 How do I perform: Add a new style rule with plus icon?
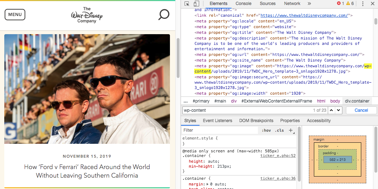(x=291, y=130)
